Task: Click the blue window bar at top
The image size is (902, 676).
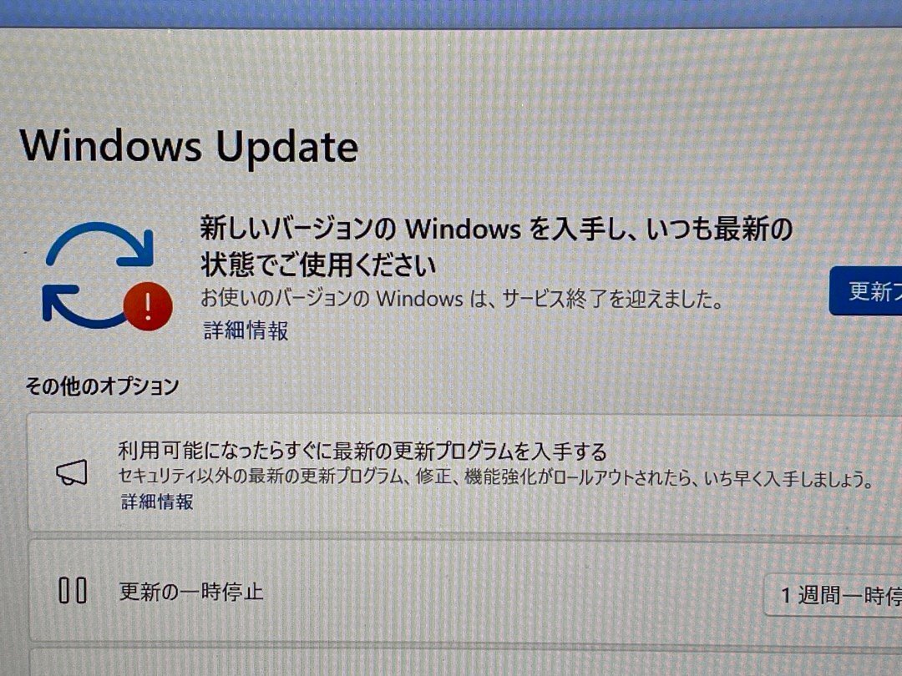Action: (451, 13)
